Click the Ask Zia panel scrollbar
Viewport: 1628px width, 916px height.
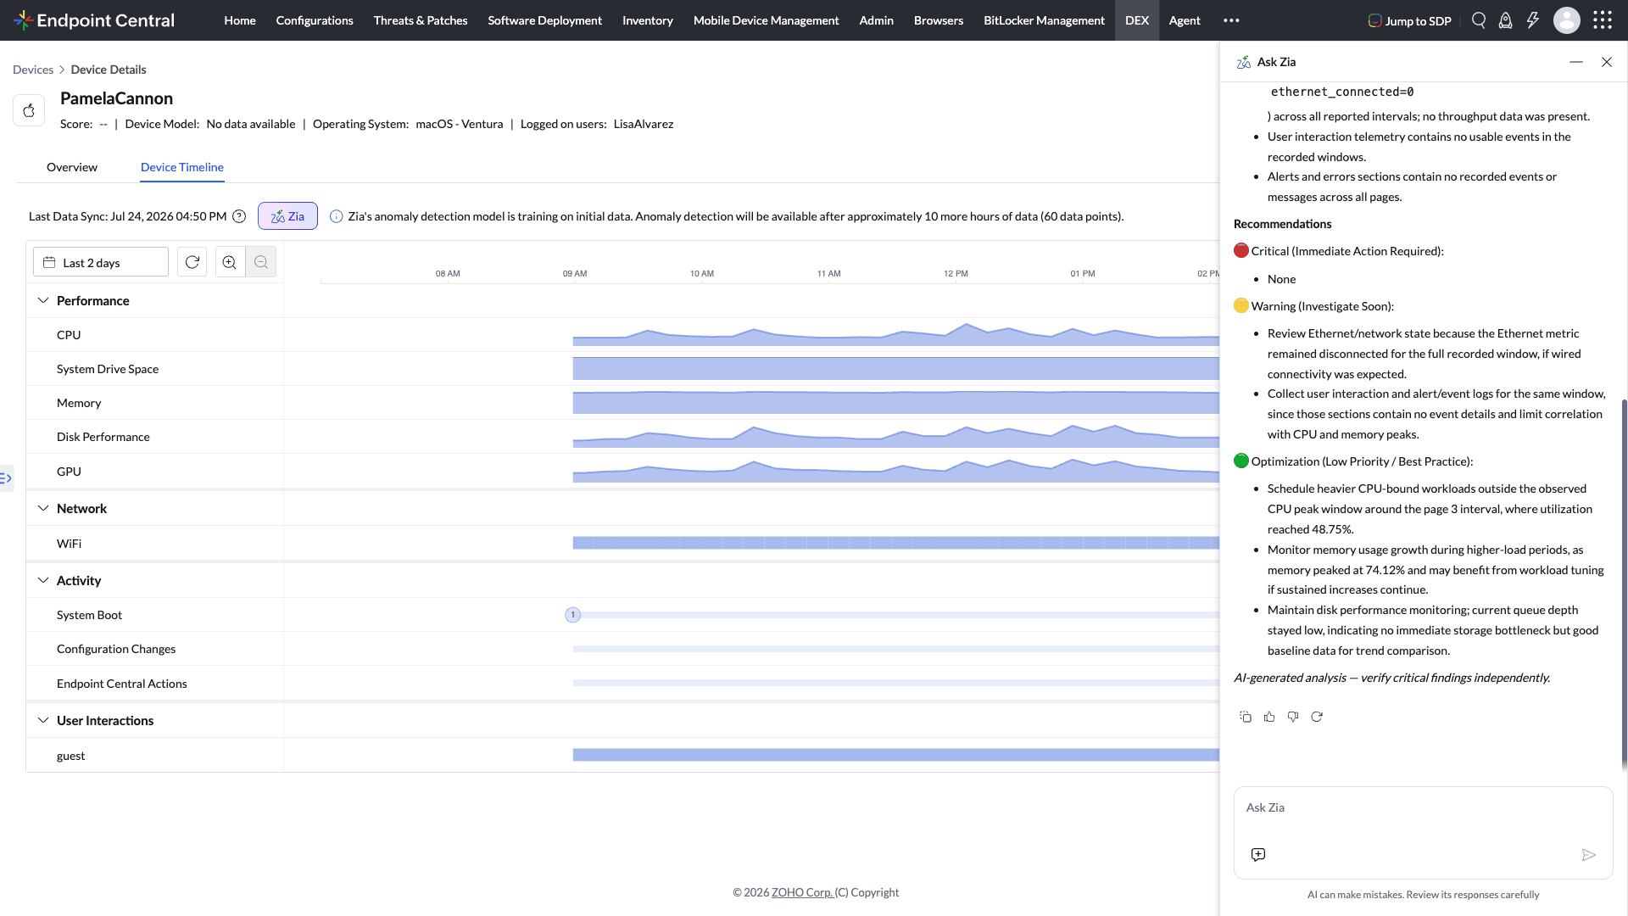(1624, 585)
